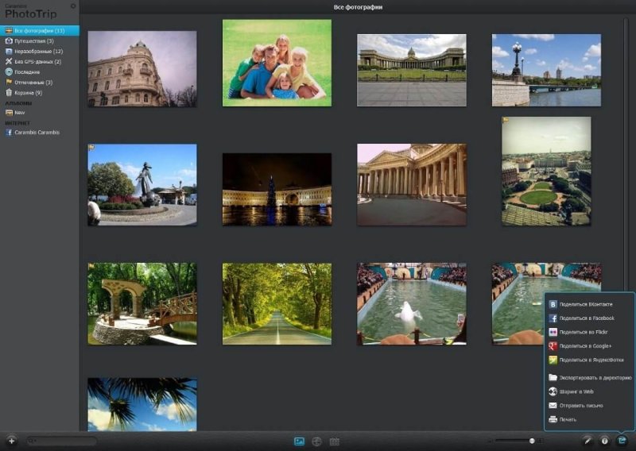Select the palm leaves sky photo

pos(142,404)
